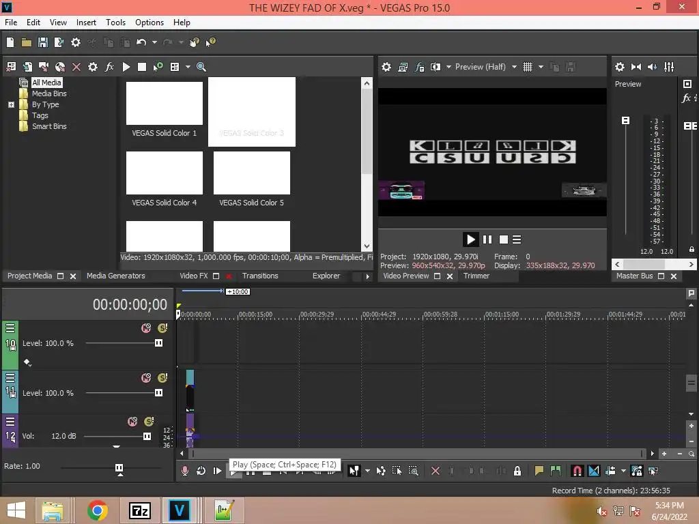699x524 pixels.
Task: Adjust the Rate slider handle
Action: pyautogui.click(x=119, y=468)
